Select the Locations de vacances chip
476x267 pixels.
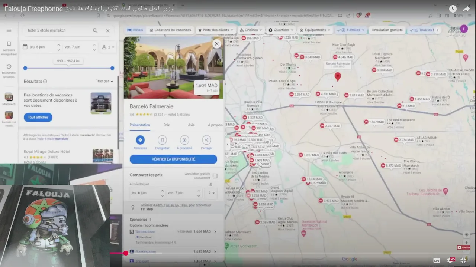coord(170,30)
